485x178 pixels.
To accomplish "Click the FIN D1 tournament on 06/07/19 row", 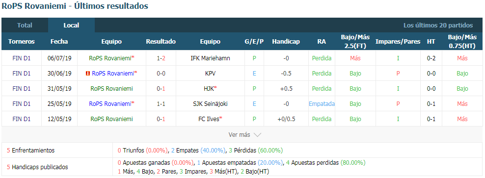I will (22, 58).
